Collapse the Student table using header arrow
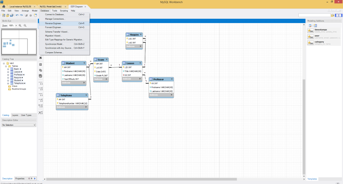343x184 pixels. tap(84, 63)
